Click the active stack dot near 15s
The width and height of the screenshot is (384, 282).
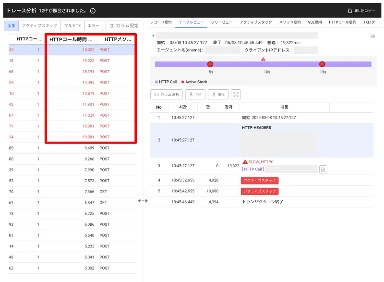322,64
